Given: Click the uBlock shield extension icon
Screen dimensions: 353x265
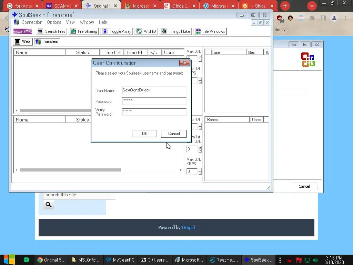Looking at the screenshot, I should coord(280,18).
